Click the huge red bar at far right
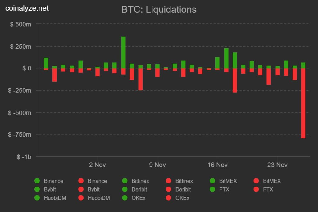Screen dimensions: 318x212 tap(303, 103)
